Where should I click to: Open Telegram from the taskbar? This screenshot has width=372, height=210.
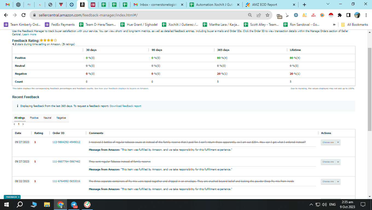coord(74,205)
